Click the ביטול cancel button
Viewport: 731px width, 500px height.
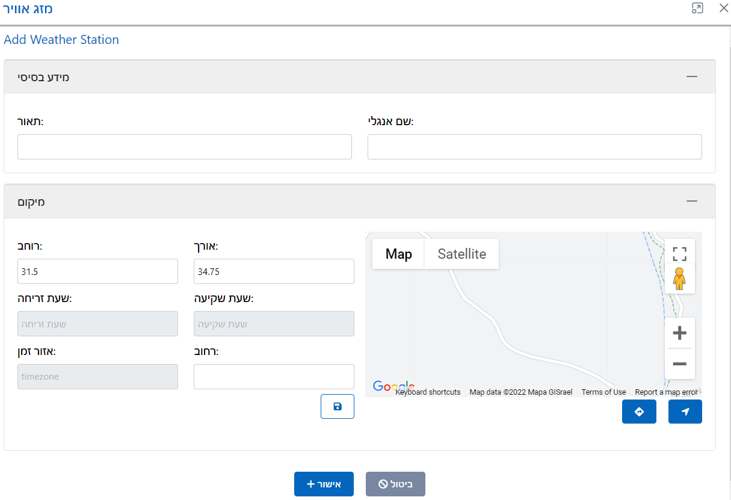pos(395,484)
